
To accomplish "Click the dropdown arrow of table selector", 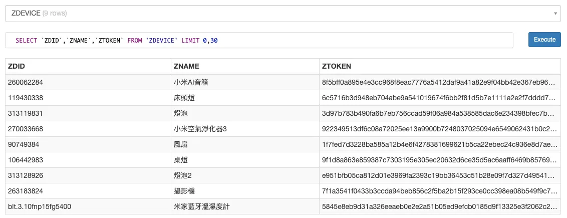I will (x=556, y=14).
